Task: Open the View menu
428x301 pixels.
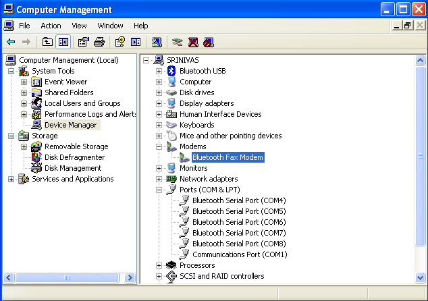Action: click(79, 26)
